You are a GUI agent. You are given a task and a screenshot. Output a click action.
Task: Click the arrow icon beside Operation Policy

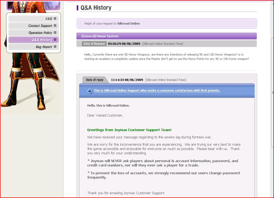click(x=55, y=33)
